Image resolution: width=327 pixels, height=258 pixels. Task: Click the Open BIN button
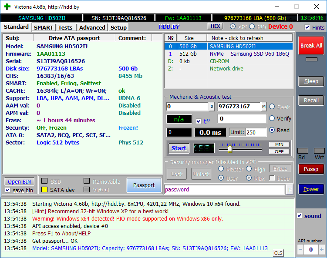(20, 182)
